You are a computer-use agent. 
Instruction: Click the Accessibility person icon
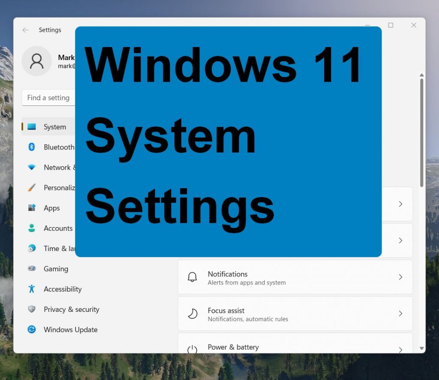32,289
